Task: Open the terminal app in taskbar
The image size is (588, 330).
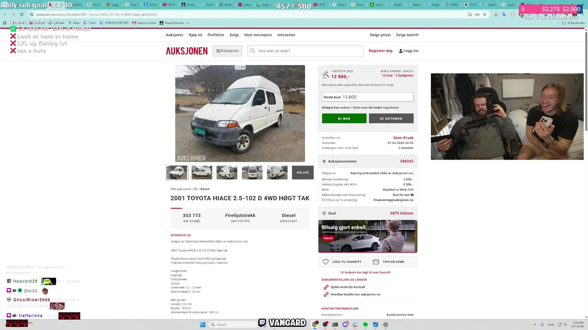Action: [335, 324]
